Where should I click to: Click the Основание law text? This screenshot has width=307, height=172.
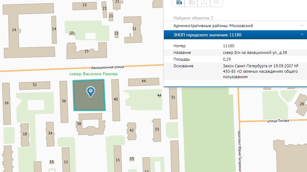260,71
